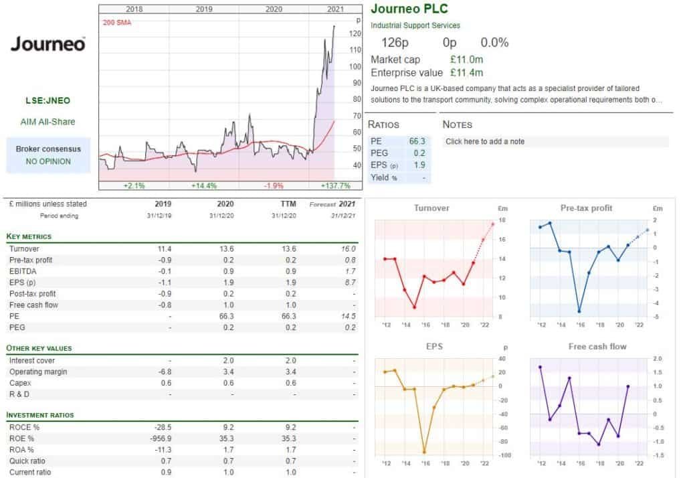
Task: Click the 126p share price value
Action: point(395,42)
